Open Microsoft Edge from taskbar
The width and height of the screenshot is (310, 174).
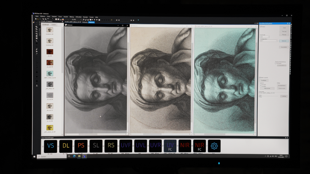[x=74, y=156]
